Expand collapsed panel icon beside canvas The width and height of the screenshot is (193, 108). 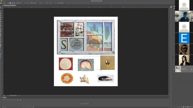click(171, 7)
